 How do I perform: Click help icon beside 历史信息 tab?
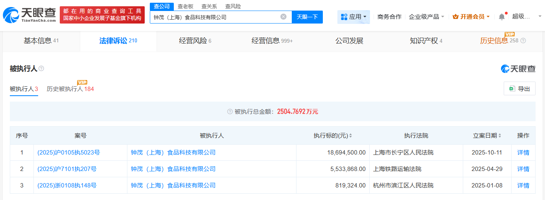523,41
